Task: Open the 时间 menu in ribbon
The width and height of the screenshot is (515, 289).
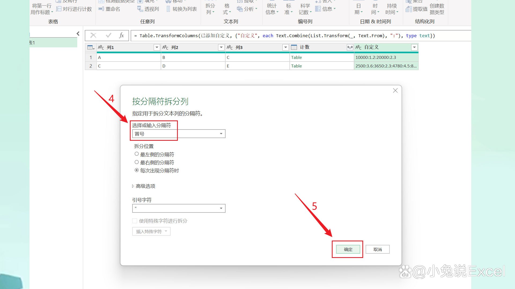Action: (x=375, y=9)
